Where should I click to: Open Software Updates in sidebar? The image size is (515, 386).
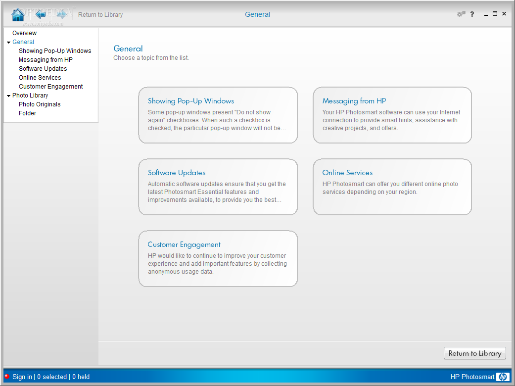point(43,69)
